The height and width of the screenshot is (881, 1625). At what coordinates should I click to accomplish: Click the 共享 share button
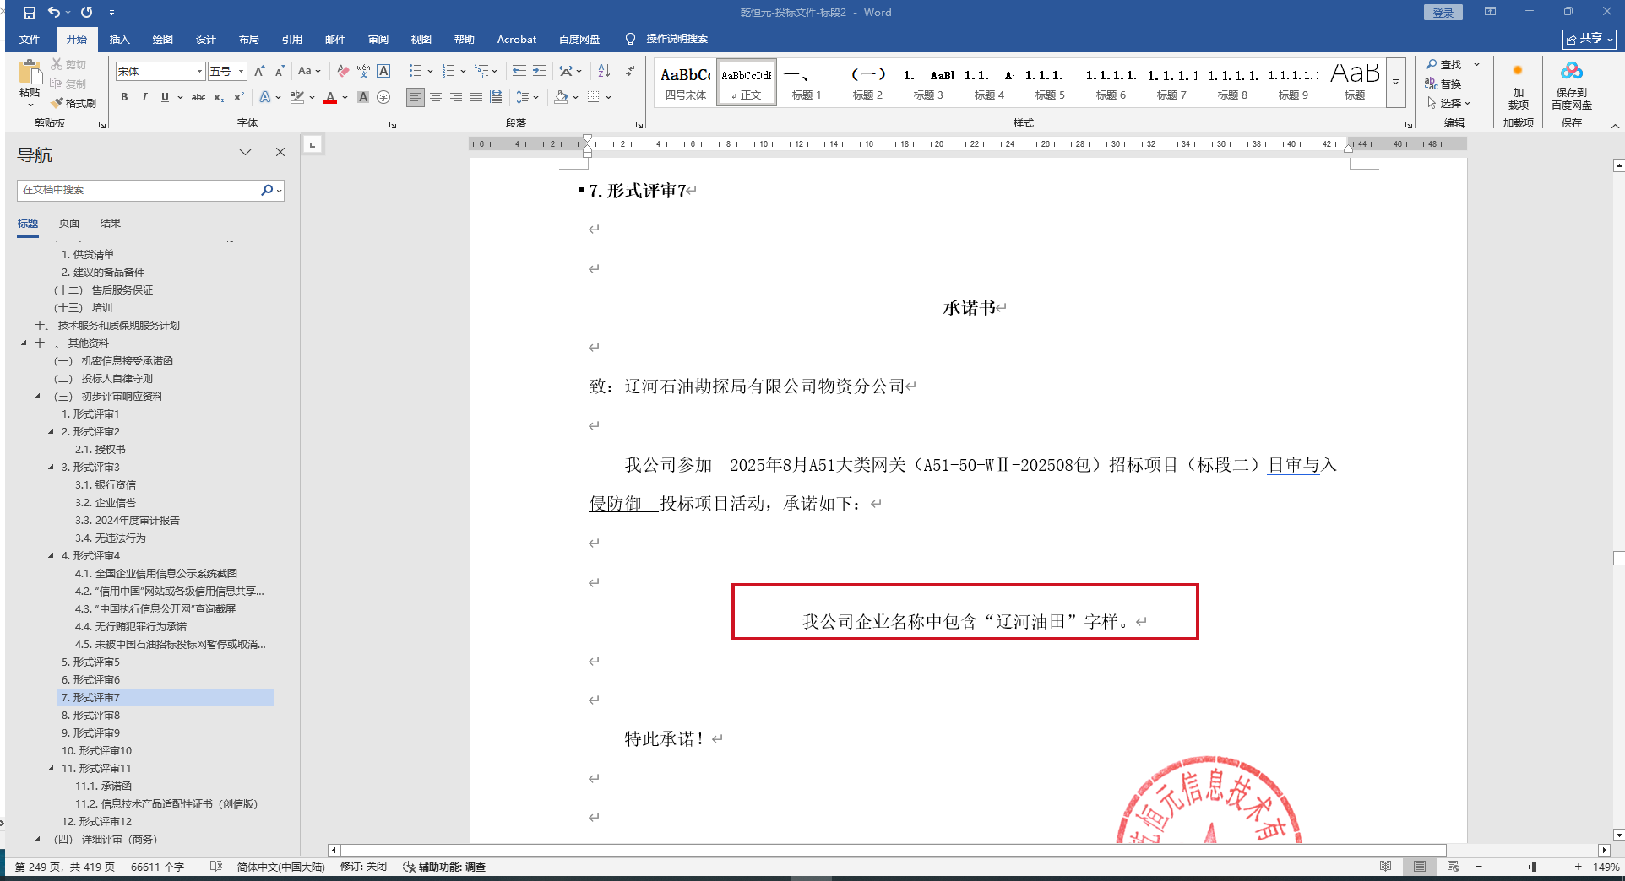1590,39
